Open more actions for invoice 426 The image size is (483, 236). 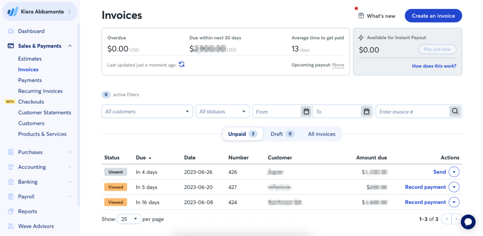tap(454, 172)
